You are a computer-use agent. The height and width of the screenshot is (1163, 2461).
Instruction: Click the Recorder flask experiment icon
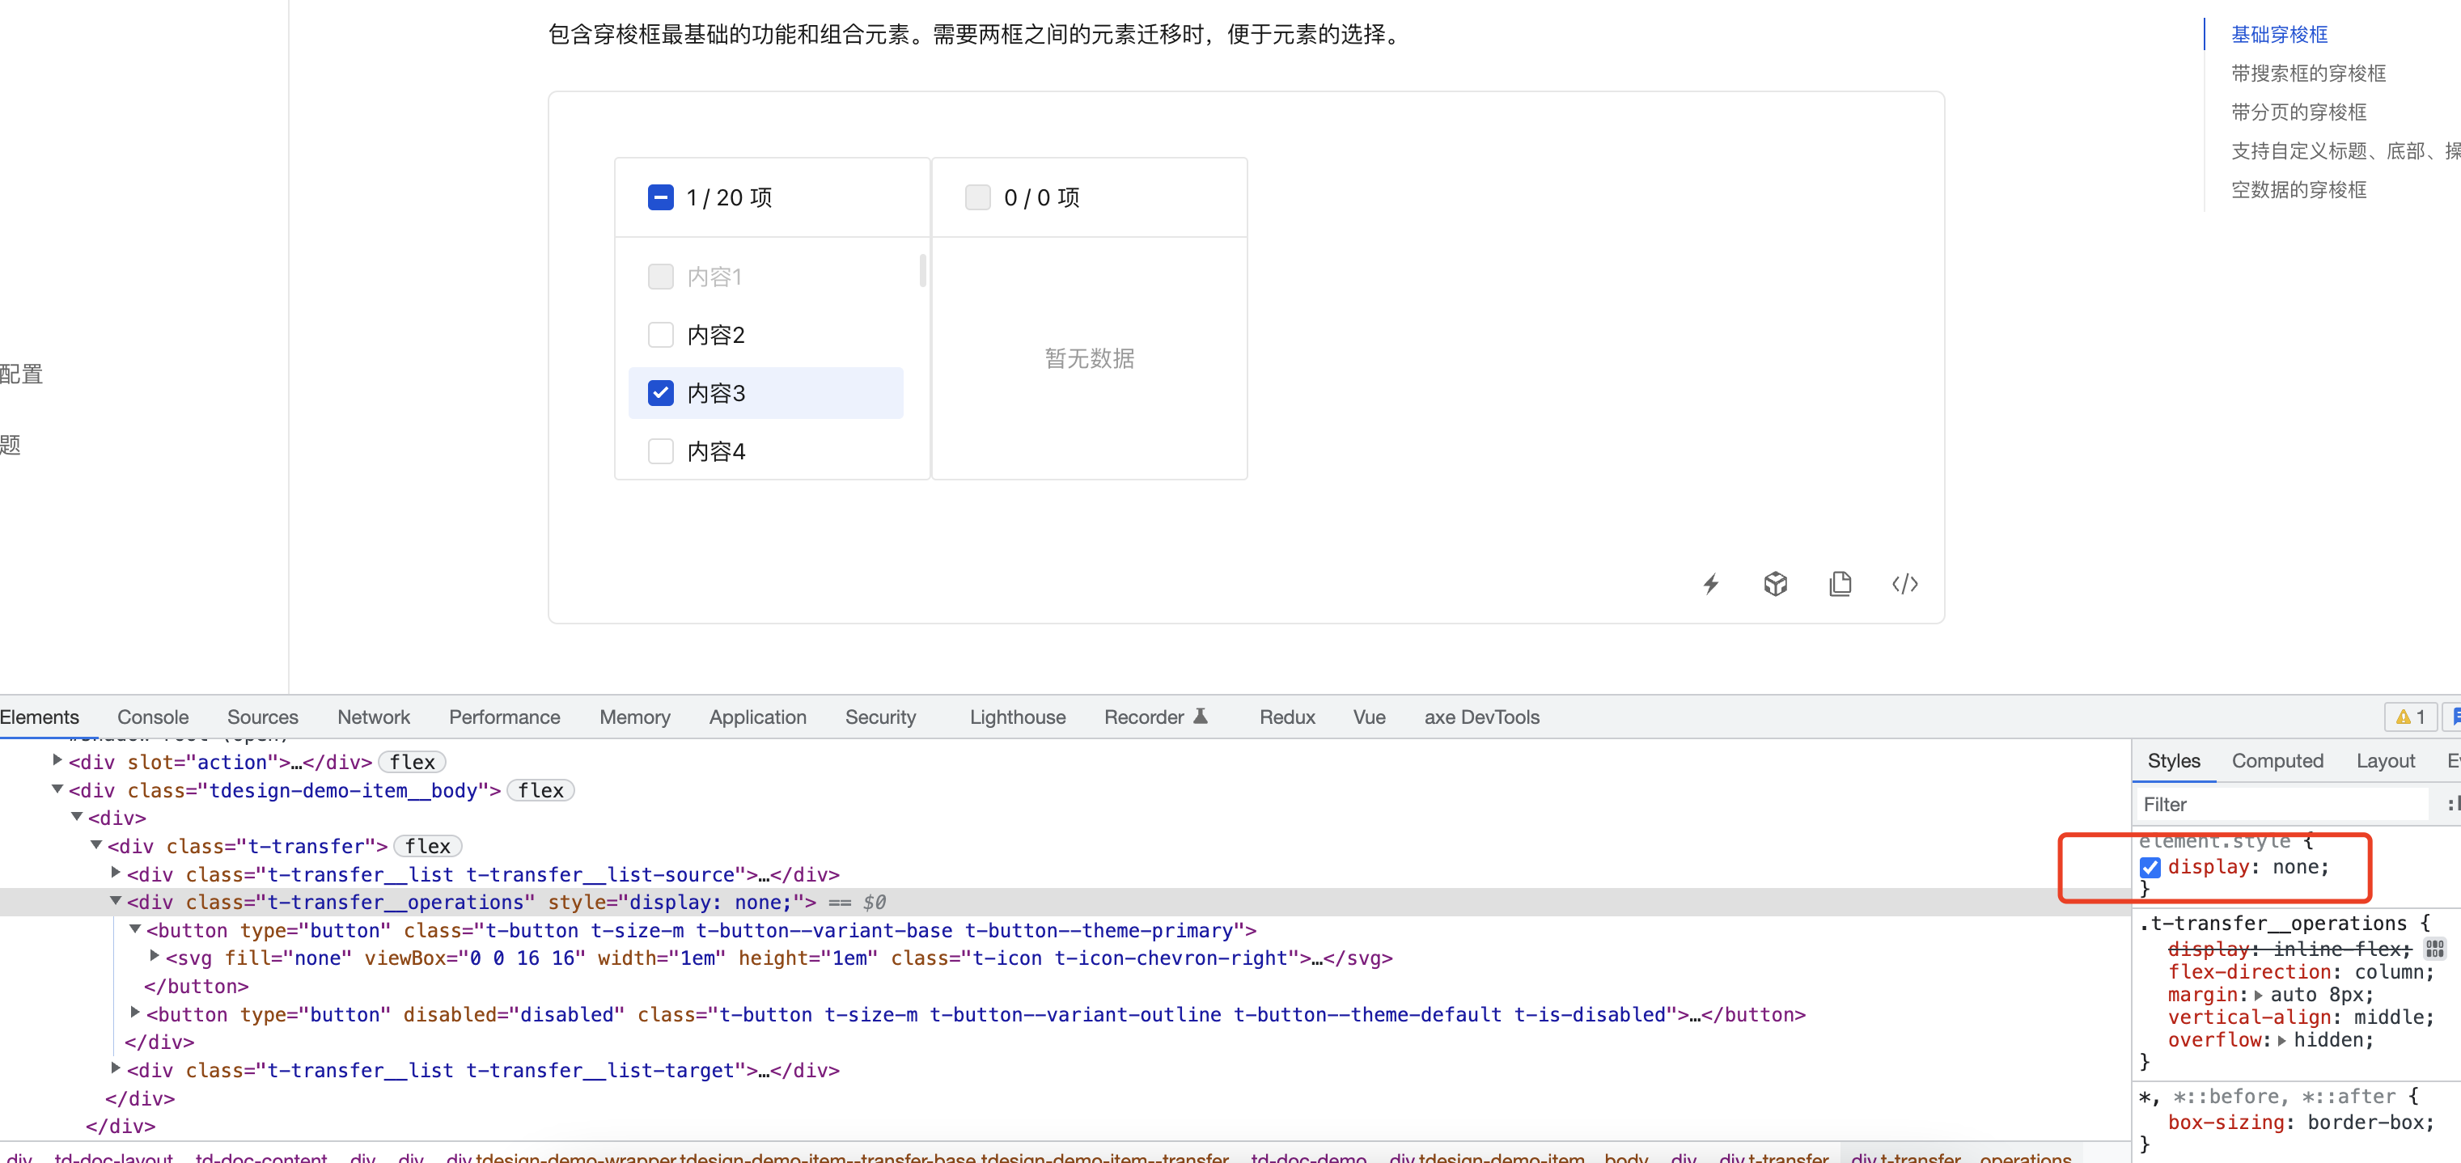(1201, 716)
